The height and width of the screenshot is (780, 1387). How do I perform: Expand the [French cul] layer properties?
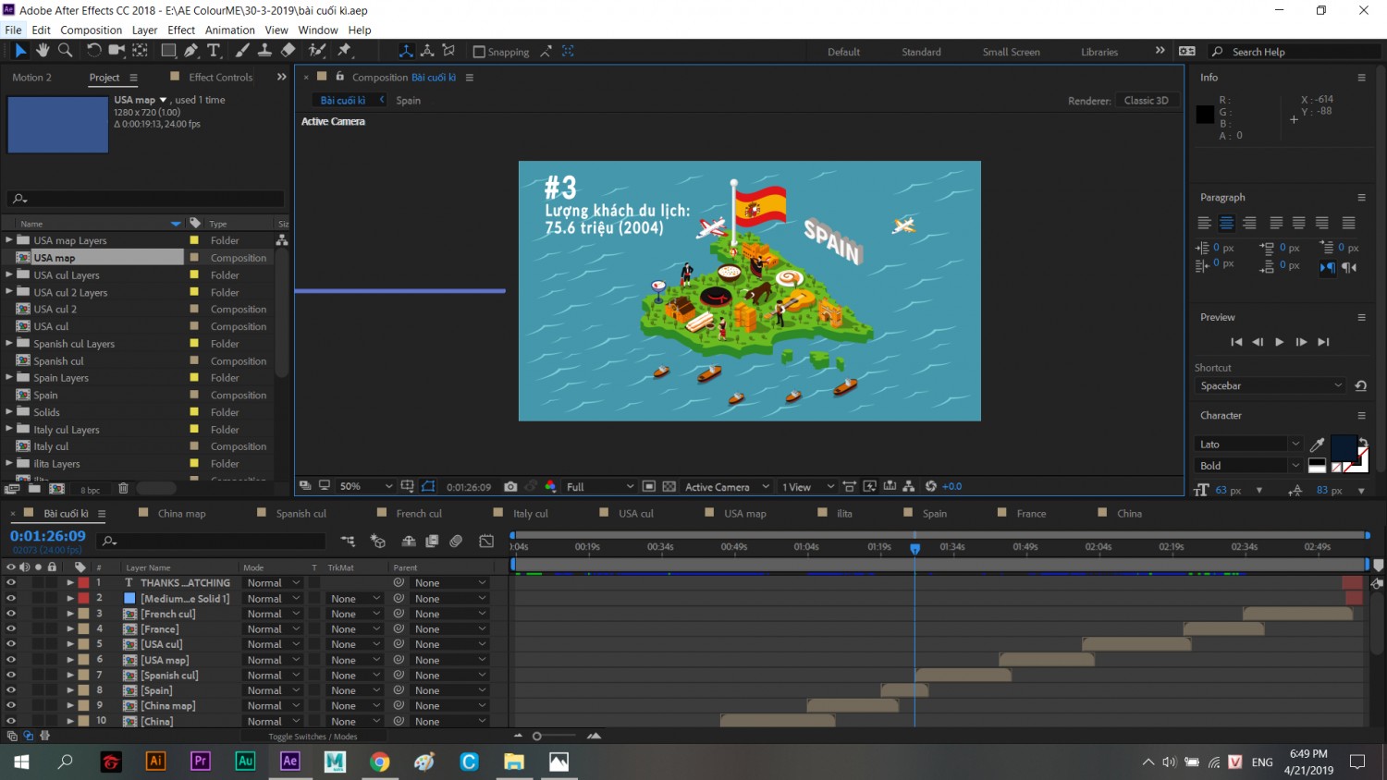coord(69,614)
